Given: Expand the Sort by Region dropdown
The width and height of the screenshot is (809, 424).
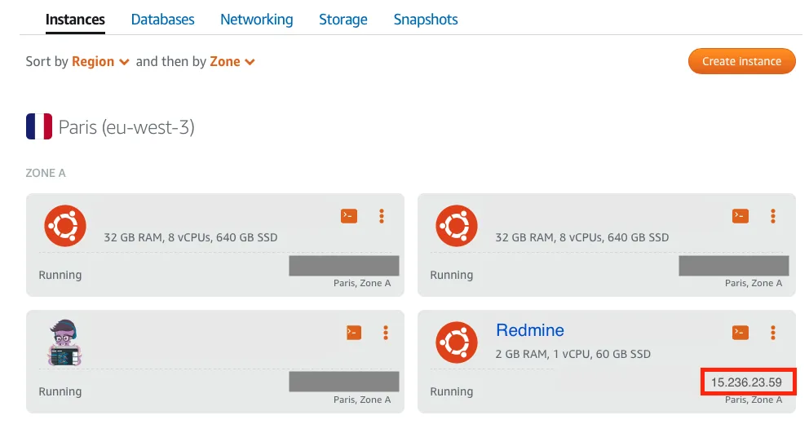Looking at the screenshot, I should tap(100, 62).
